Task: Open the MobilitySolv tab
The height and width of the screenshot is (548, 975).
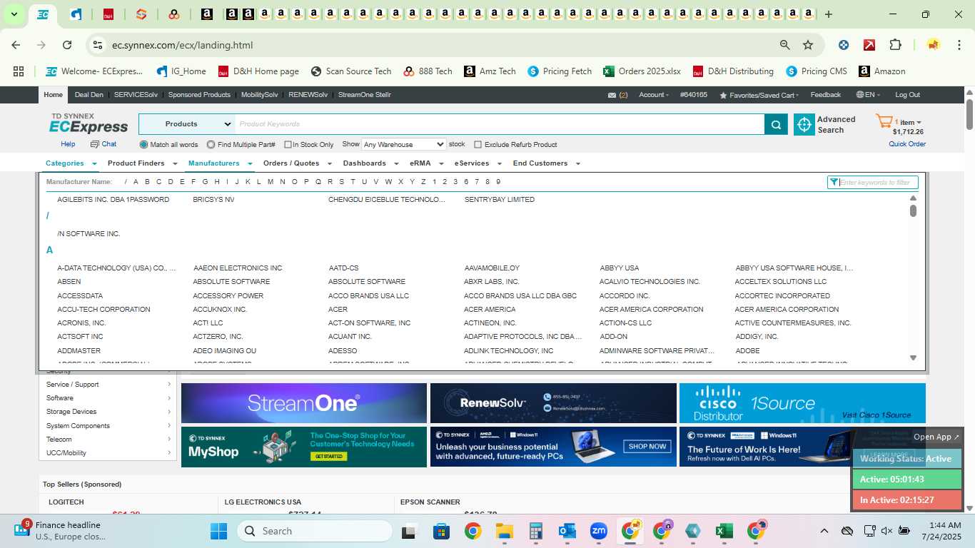Action: point(260,95)
